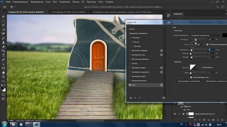227x127 pixels.
Task: Open the Move tool preset dropdown arrow
Action: pyautogui.click(x=15, y=7)
